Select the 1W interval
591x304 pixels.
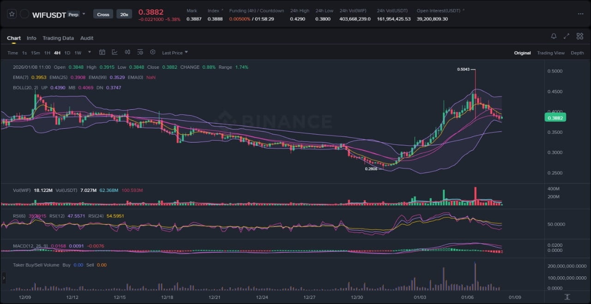click(x=78, y=53)
